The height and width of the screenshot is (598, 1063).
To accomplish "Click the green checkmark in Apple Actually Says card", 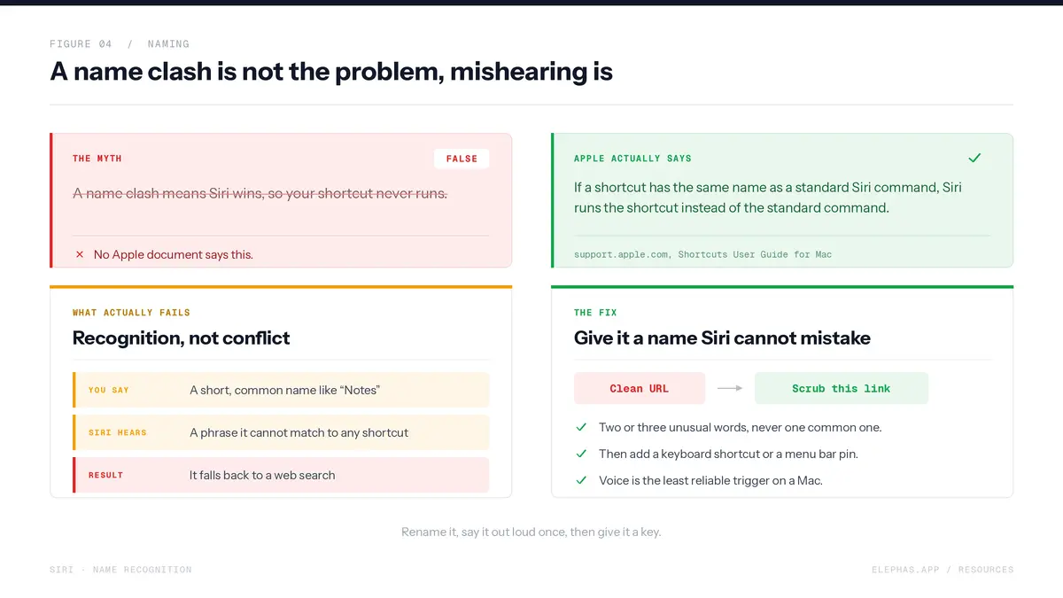I will (974, 158).
